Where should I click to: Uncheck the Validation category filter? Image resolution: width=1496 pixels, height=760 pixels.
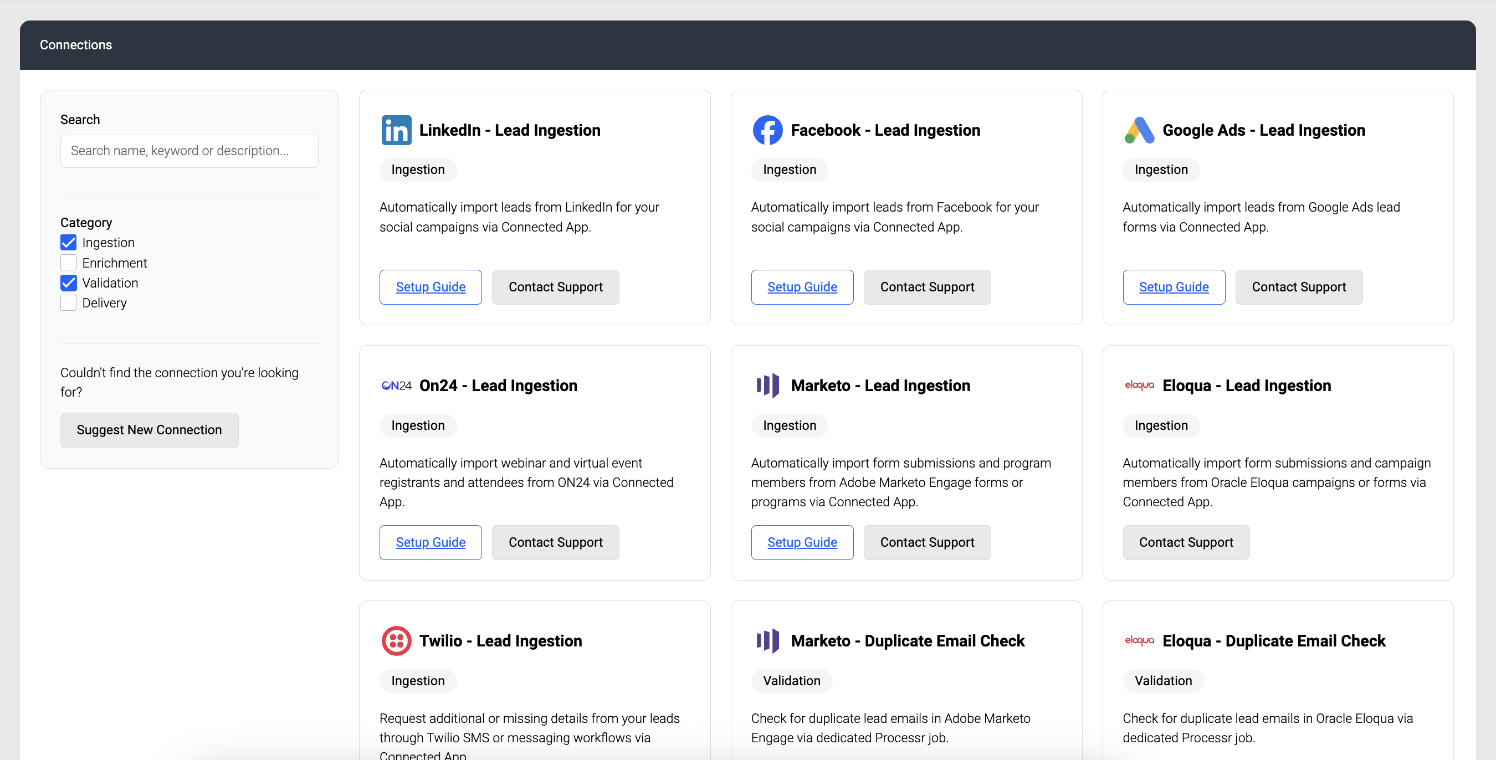pos(69,283)
